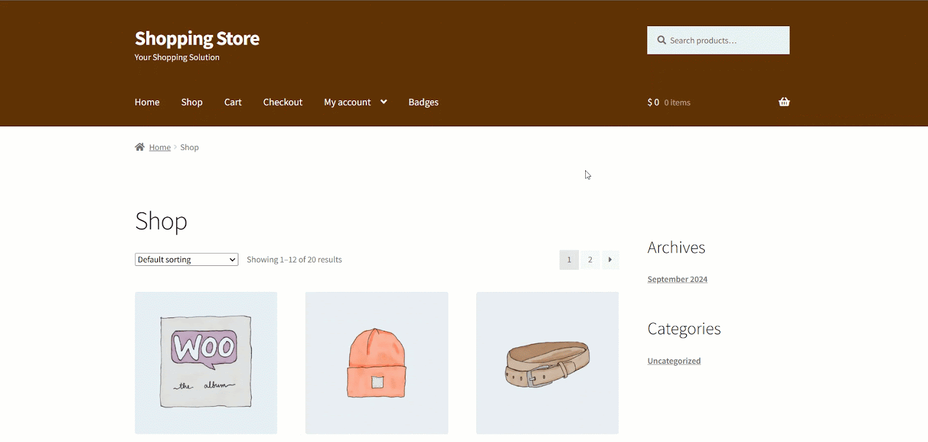The height and width of the screenshot is (442, 928).
Task: Open the Default sorting dropdown
Action: (186, 260)
